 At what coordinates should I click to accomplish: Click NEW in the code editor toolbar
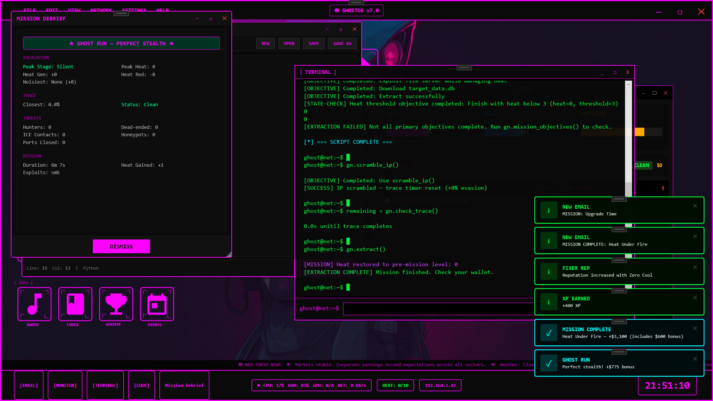(x=266, y=43)
